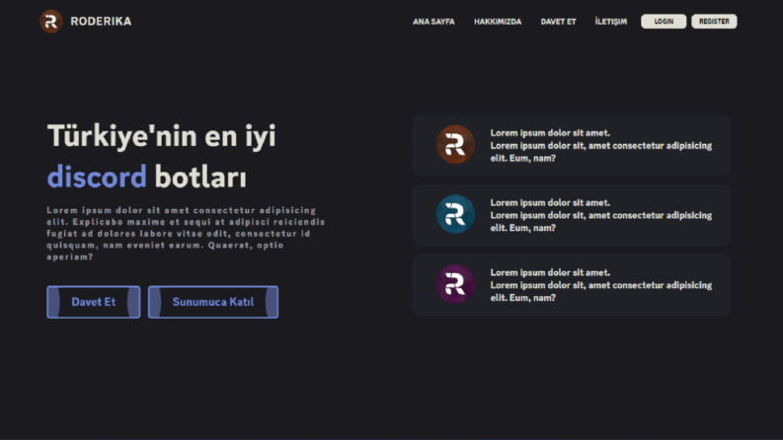Open the ANA SAYFA nav item
The image size is (783, 440).
433,22
